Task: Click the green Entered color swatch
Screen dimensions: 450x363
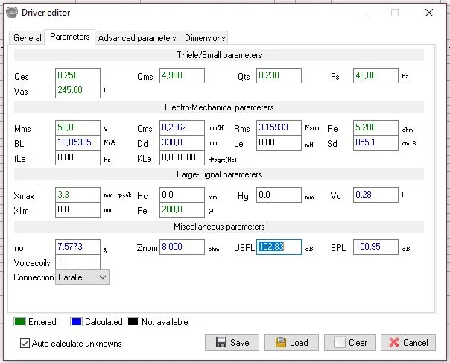Action: [x=19, y=322]
